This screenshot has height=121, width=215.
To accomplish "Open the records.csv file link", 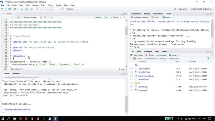I will coord(143,87).
